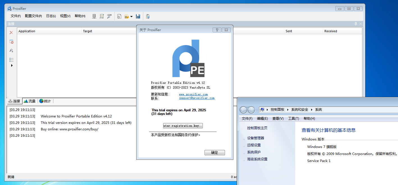This screenshot has height=185, width=398.
Task: Click the ? help button in About dialog
Action: pyautogui.click(x=217, y=30)
